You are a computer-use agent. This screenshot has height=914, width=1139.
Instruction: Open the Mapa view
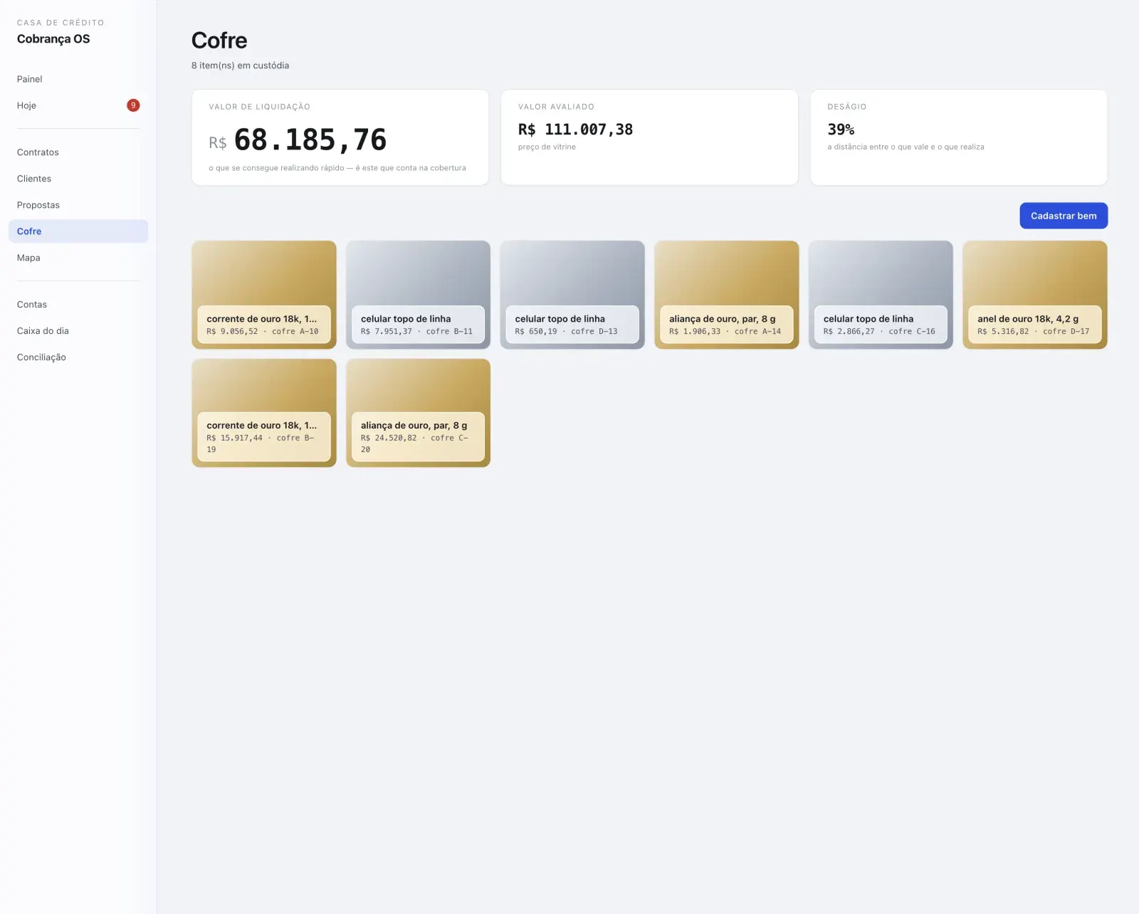pos(78,258)
